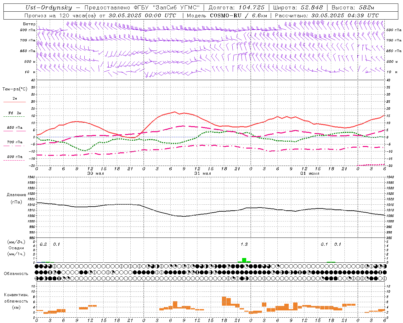The width and height of the screenshot is (403, 323).
Task: Click the '0.2' precipitation amount value
Action: pos(43,244)
